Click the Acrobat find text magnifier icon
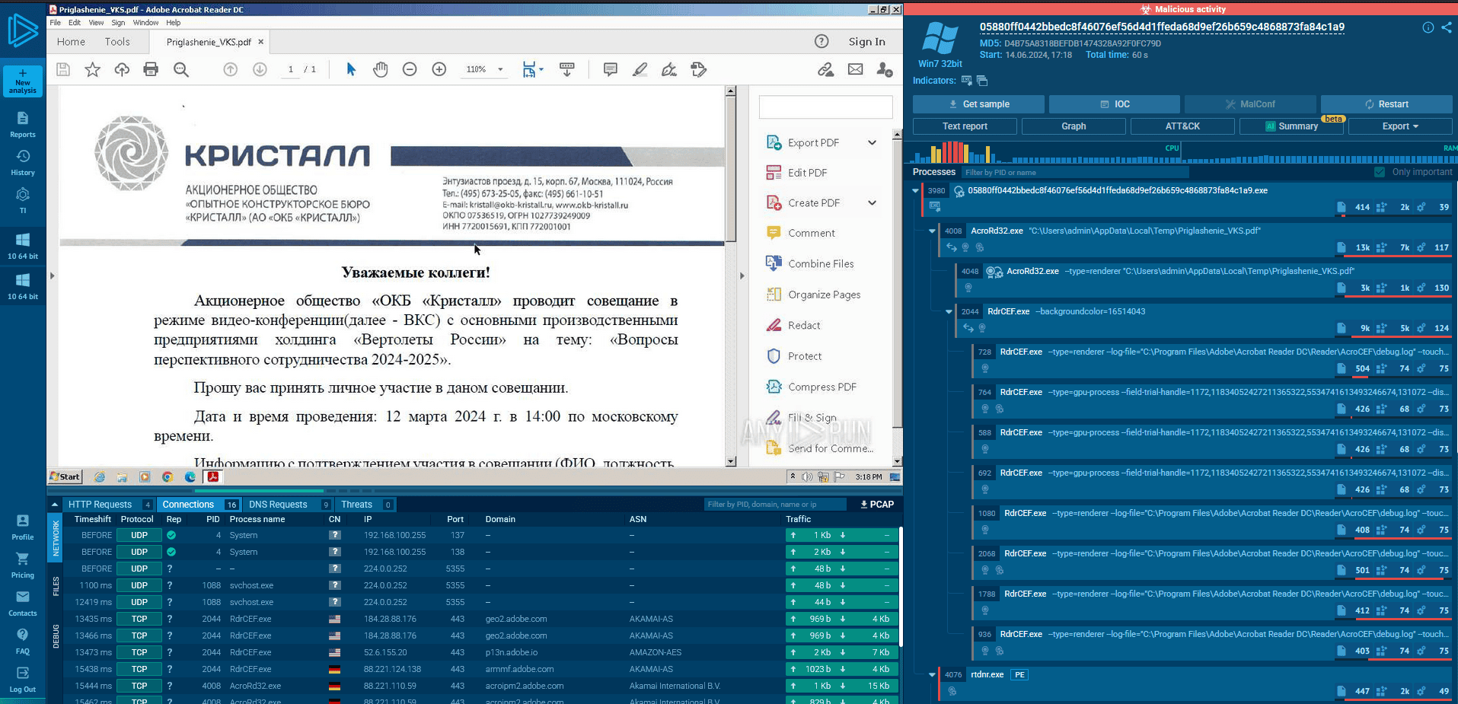 180,69
